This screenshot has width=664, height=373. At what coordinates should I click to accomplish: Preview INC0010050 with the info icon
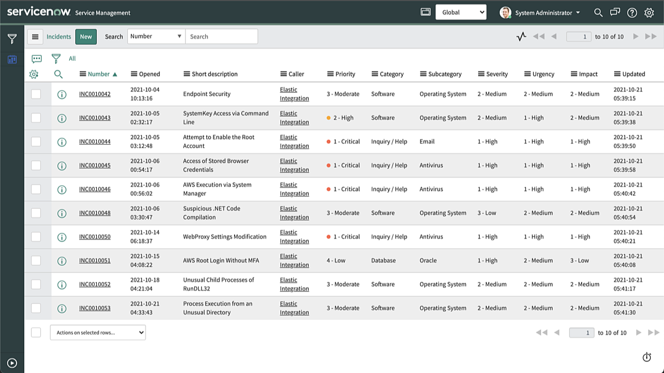[62, 237]
